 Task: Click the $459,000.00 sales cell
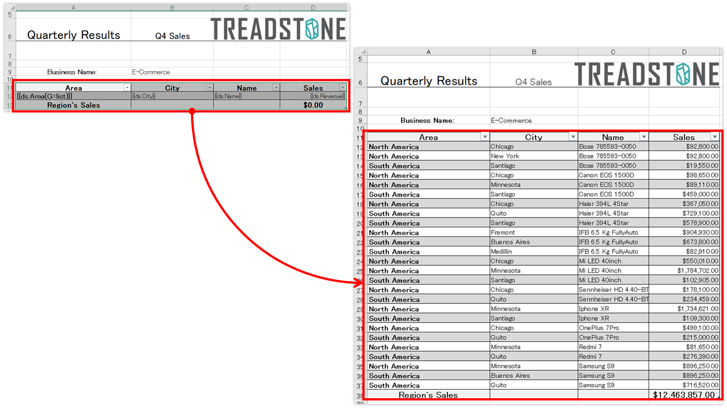pos(684,194)
